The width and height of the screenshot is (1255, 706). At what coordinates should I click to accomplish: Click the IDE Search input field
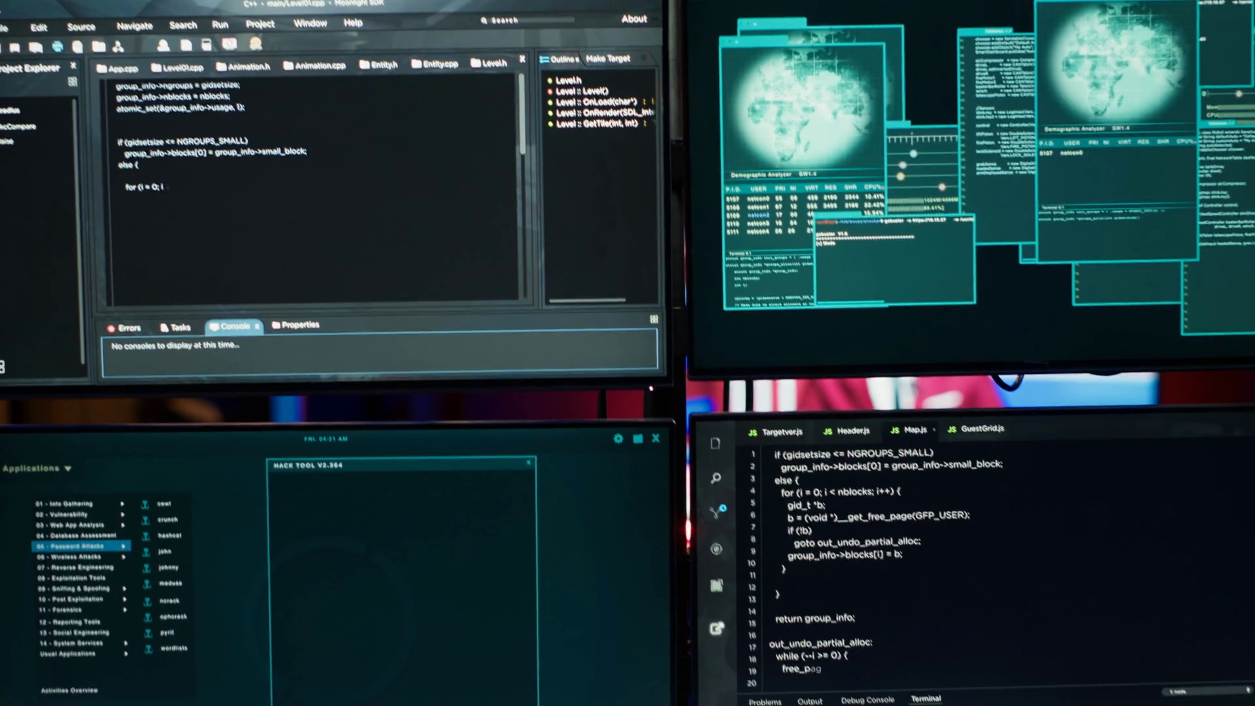point(529,21)
